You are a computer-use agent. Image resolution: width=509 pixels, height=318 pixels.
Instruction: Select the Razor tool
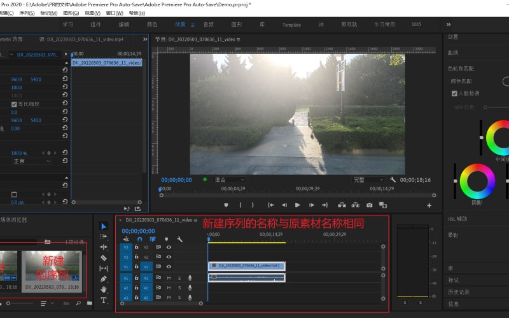(104, 258)
